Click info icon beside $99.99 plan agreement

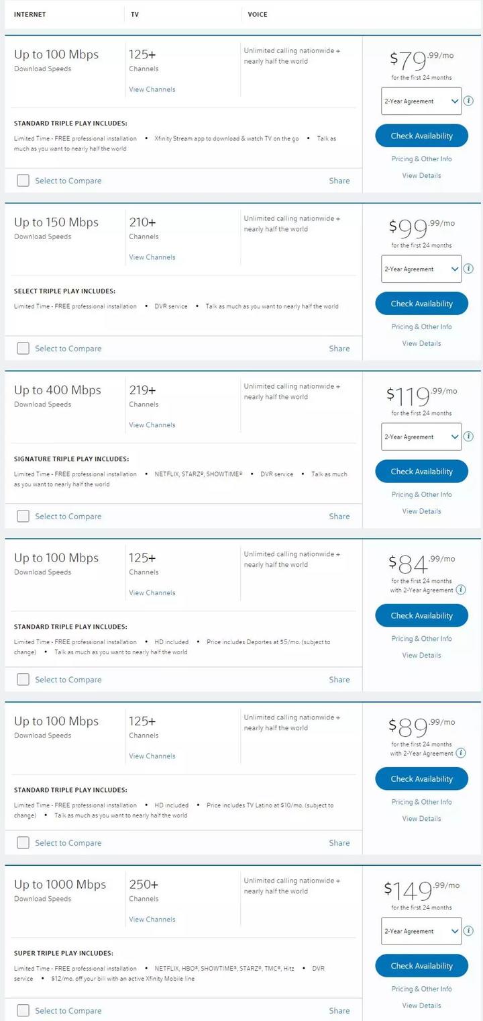pos(469,269)
